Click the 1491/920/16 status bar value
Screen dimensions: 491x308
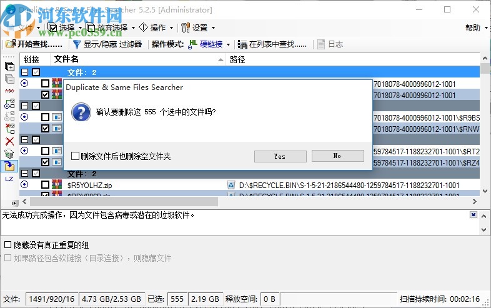pyautogui.click(x=52, y=299)
